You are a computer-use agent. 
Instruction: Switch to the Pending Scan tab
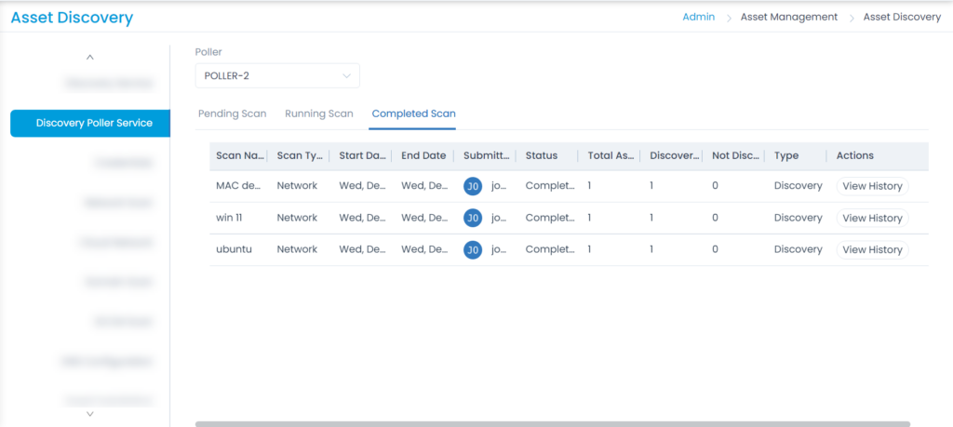point(232,113)
